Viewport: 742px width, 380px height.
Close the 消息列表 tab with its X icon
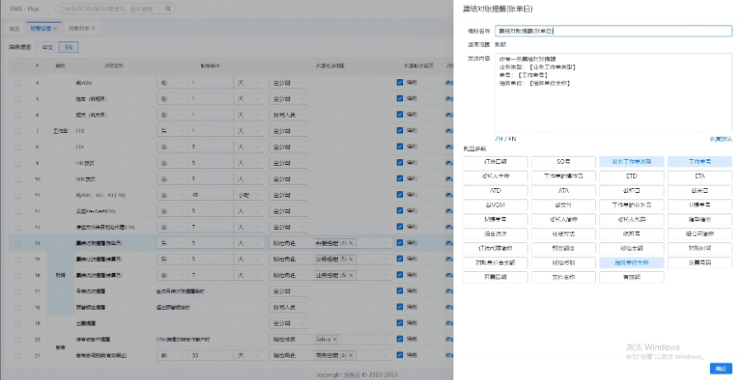(93, 28)
